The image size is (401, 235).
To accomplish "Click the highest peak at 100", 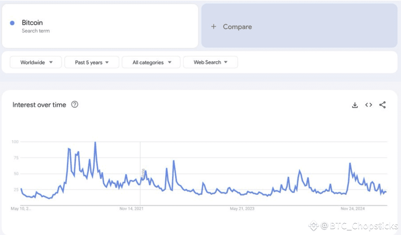I will [95, 143].
